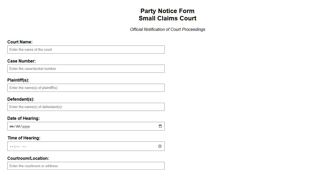Select the AM/PM segment in Time of Hearing
335x170 pixels.
point(24,146)
